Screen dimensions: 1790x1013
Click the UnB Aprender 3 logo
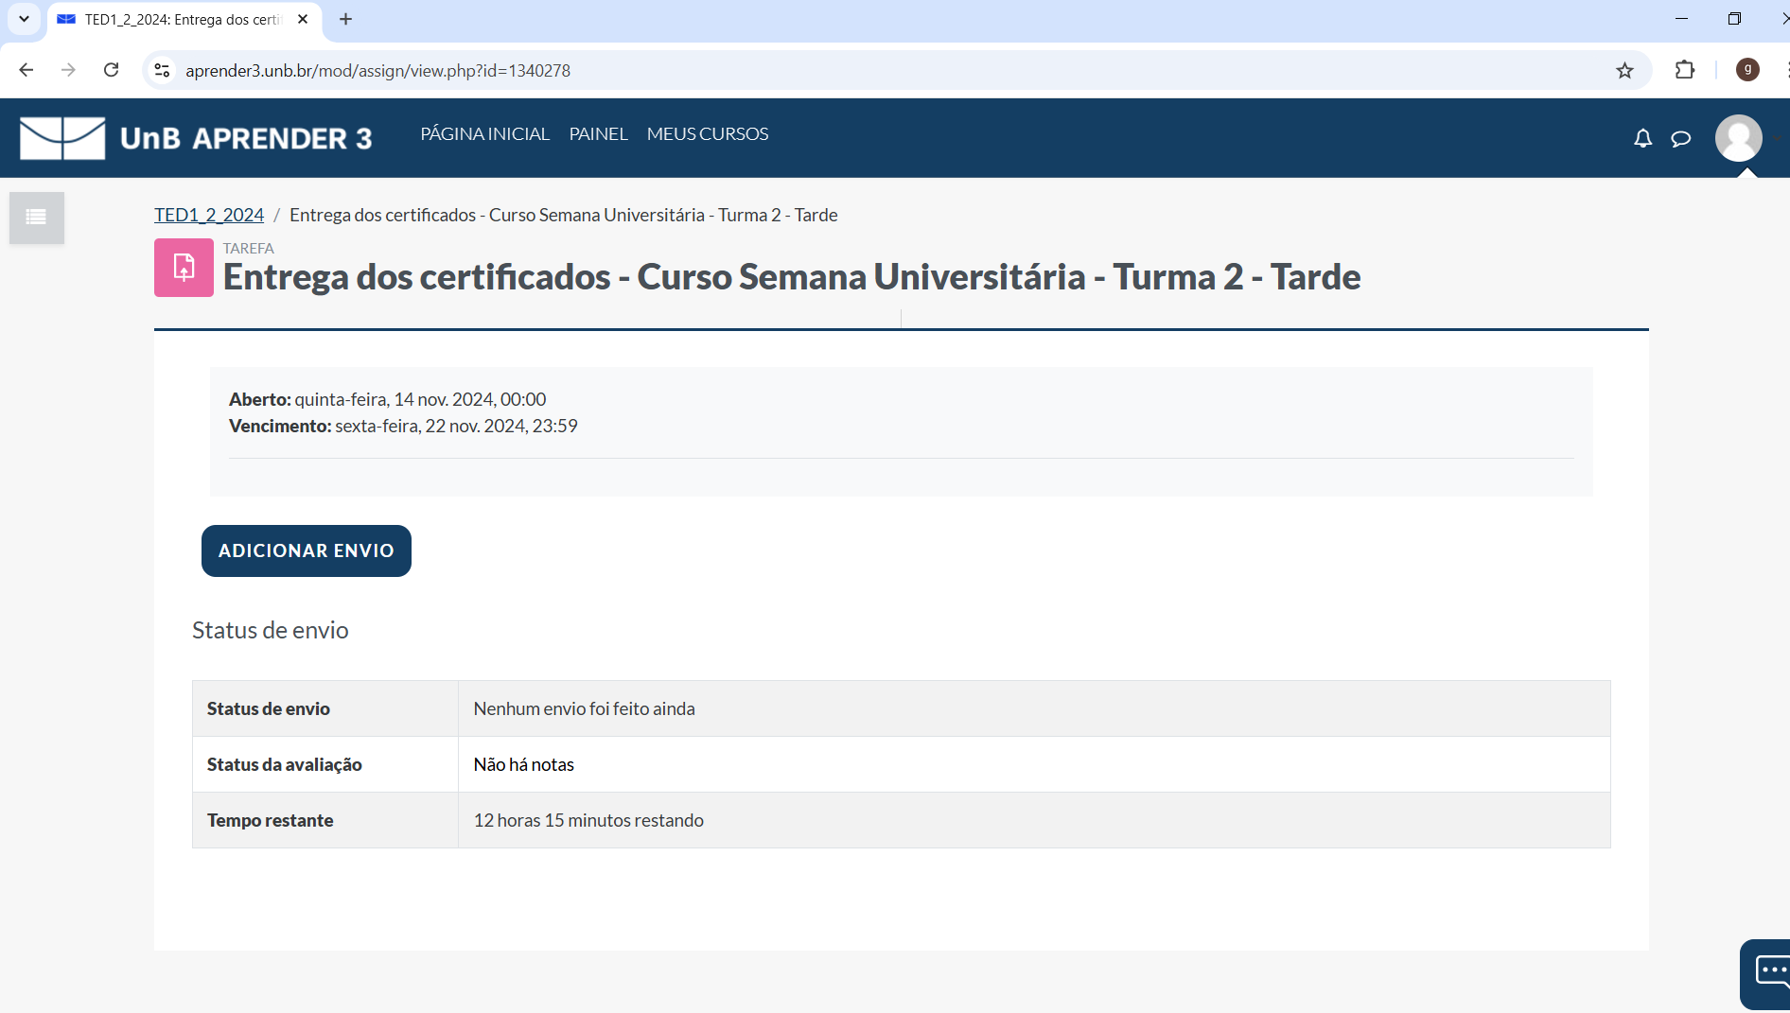tap(196, 138)
